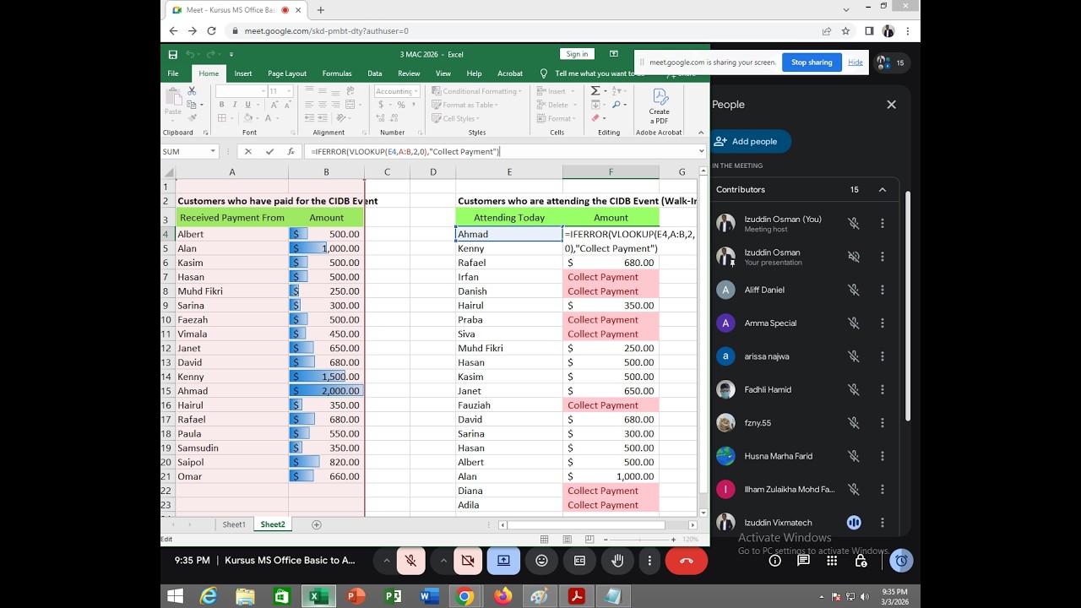Zoom in with the Excel plus zoom button

(673, 540)
